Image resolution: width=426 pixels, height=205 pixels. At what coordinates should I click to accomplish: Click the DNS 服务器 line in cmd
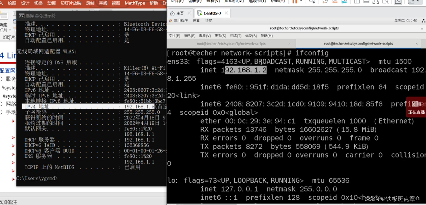click(88, 156)
